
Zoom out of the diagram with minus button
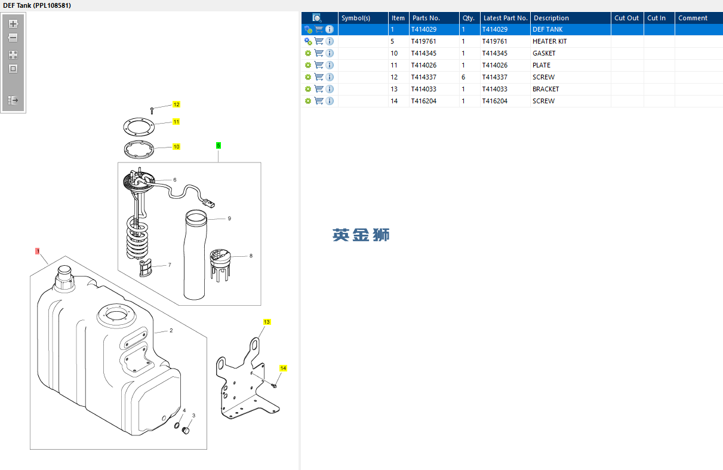[x=13, y=38]
